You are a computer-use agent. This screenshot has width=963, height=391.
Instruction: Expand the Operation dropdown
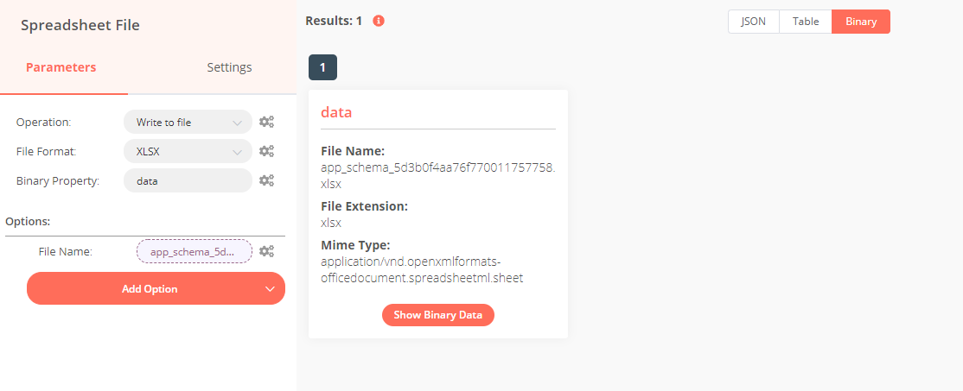coord(188,123)
